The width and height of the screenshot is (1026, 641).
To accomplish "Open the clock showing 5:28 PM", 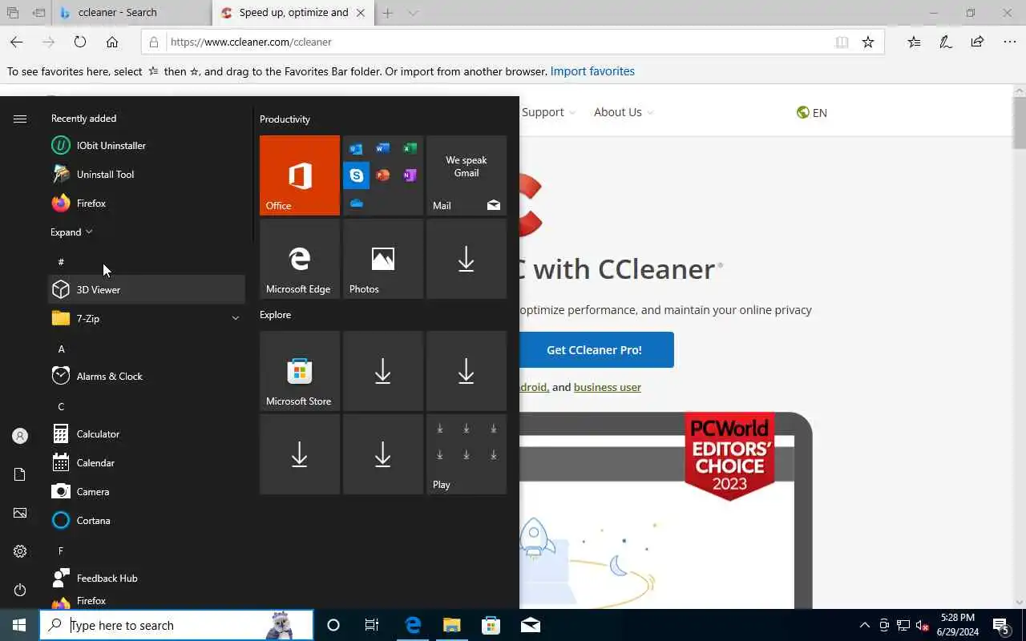I will click(956, 625).
